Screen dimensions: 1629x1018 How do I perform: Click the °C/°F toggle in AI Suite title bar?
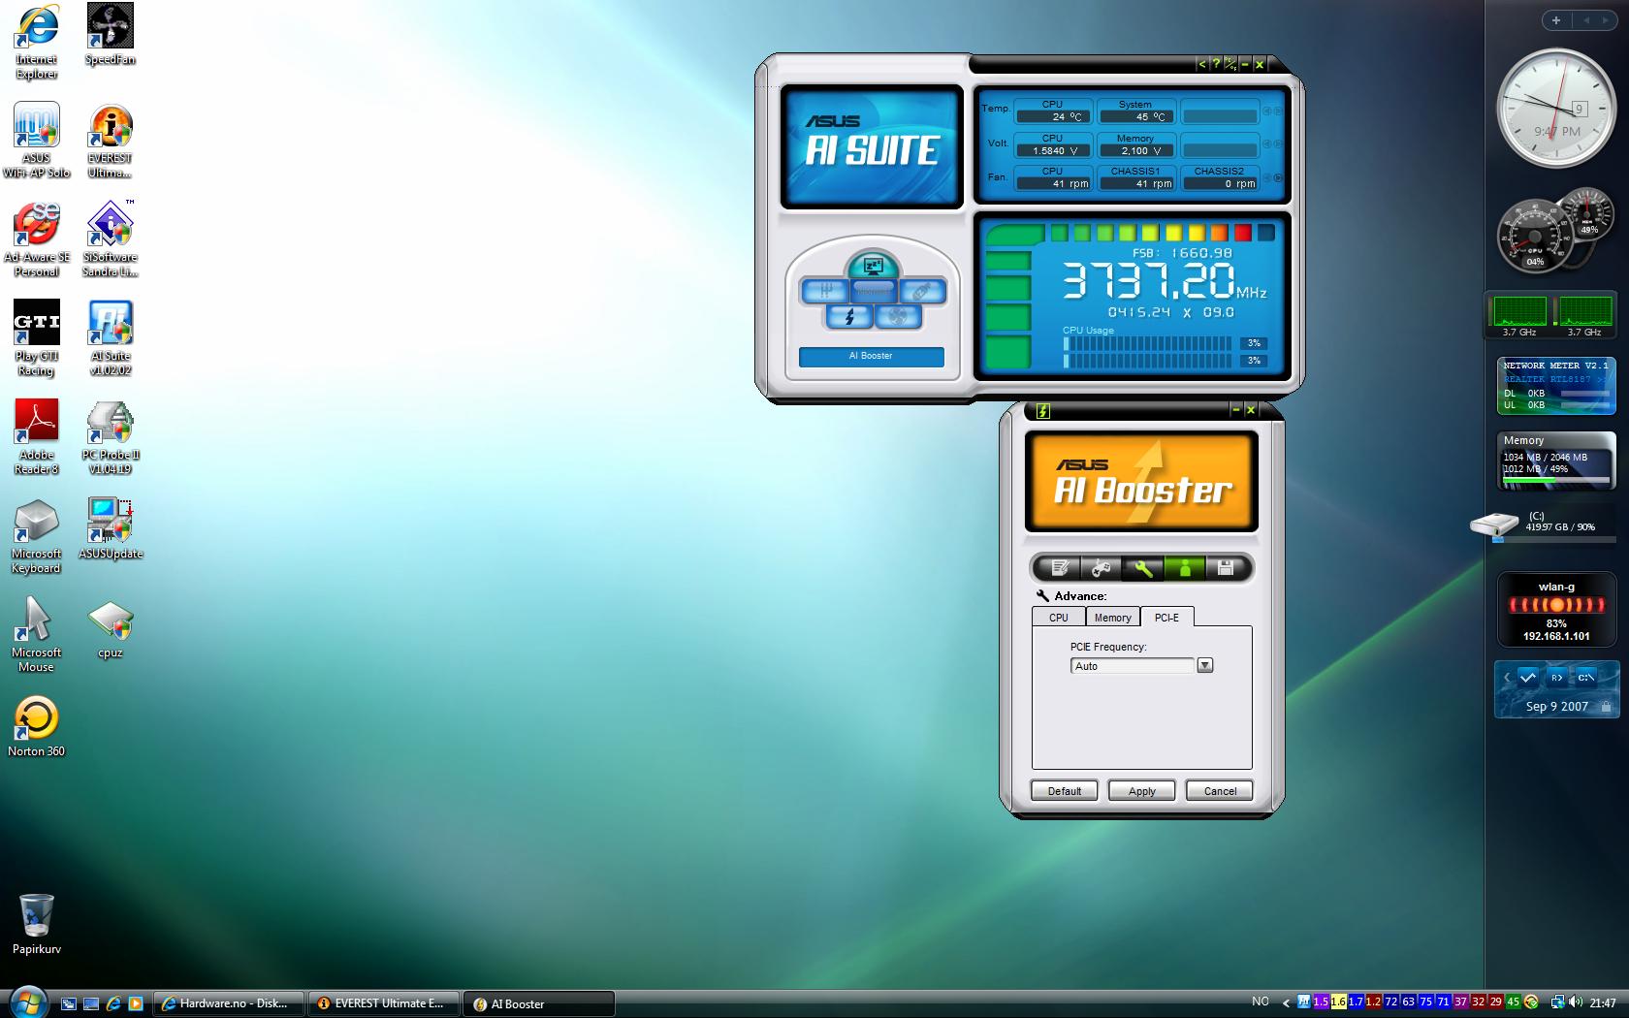[1230, 64]
